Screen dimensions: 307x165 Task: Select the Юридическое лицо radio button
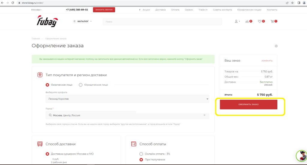click(x=81, y=85)
